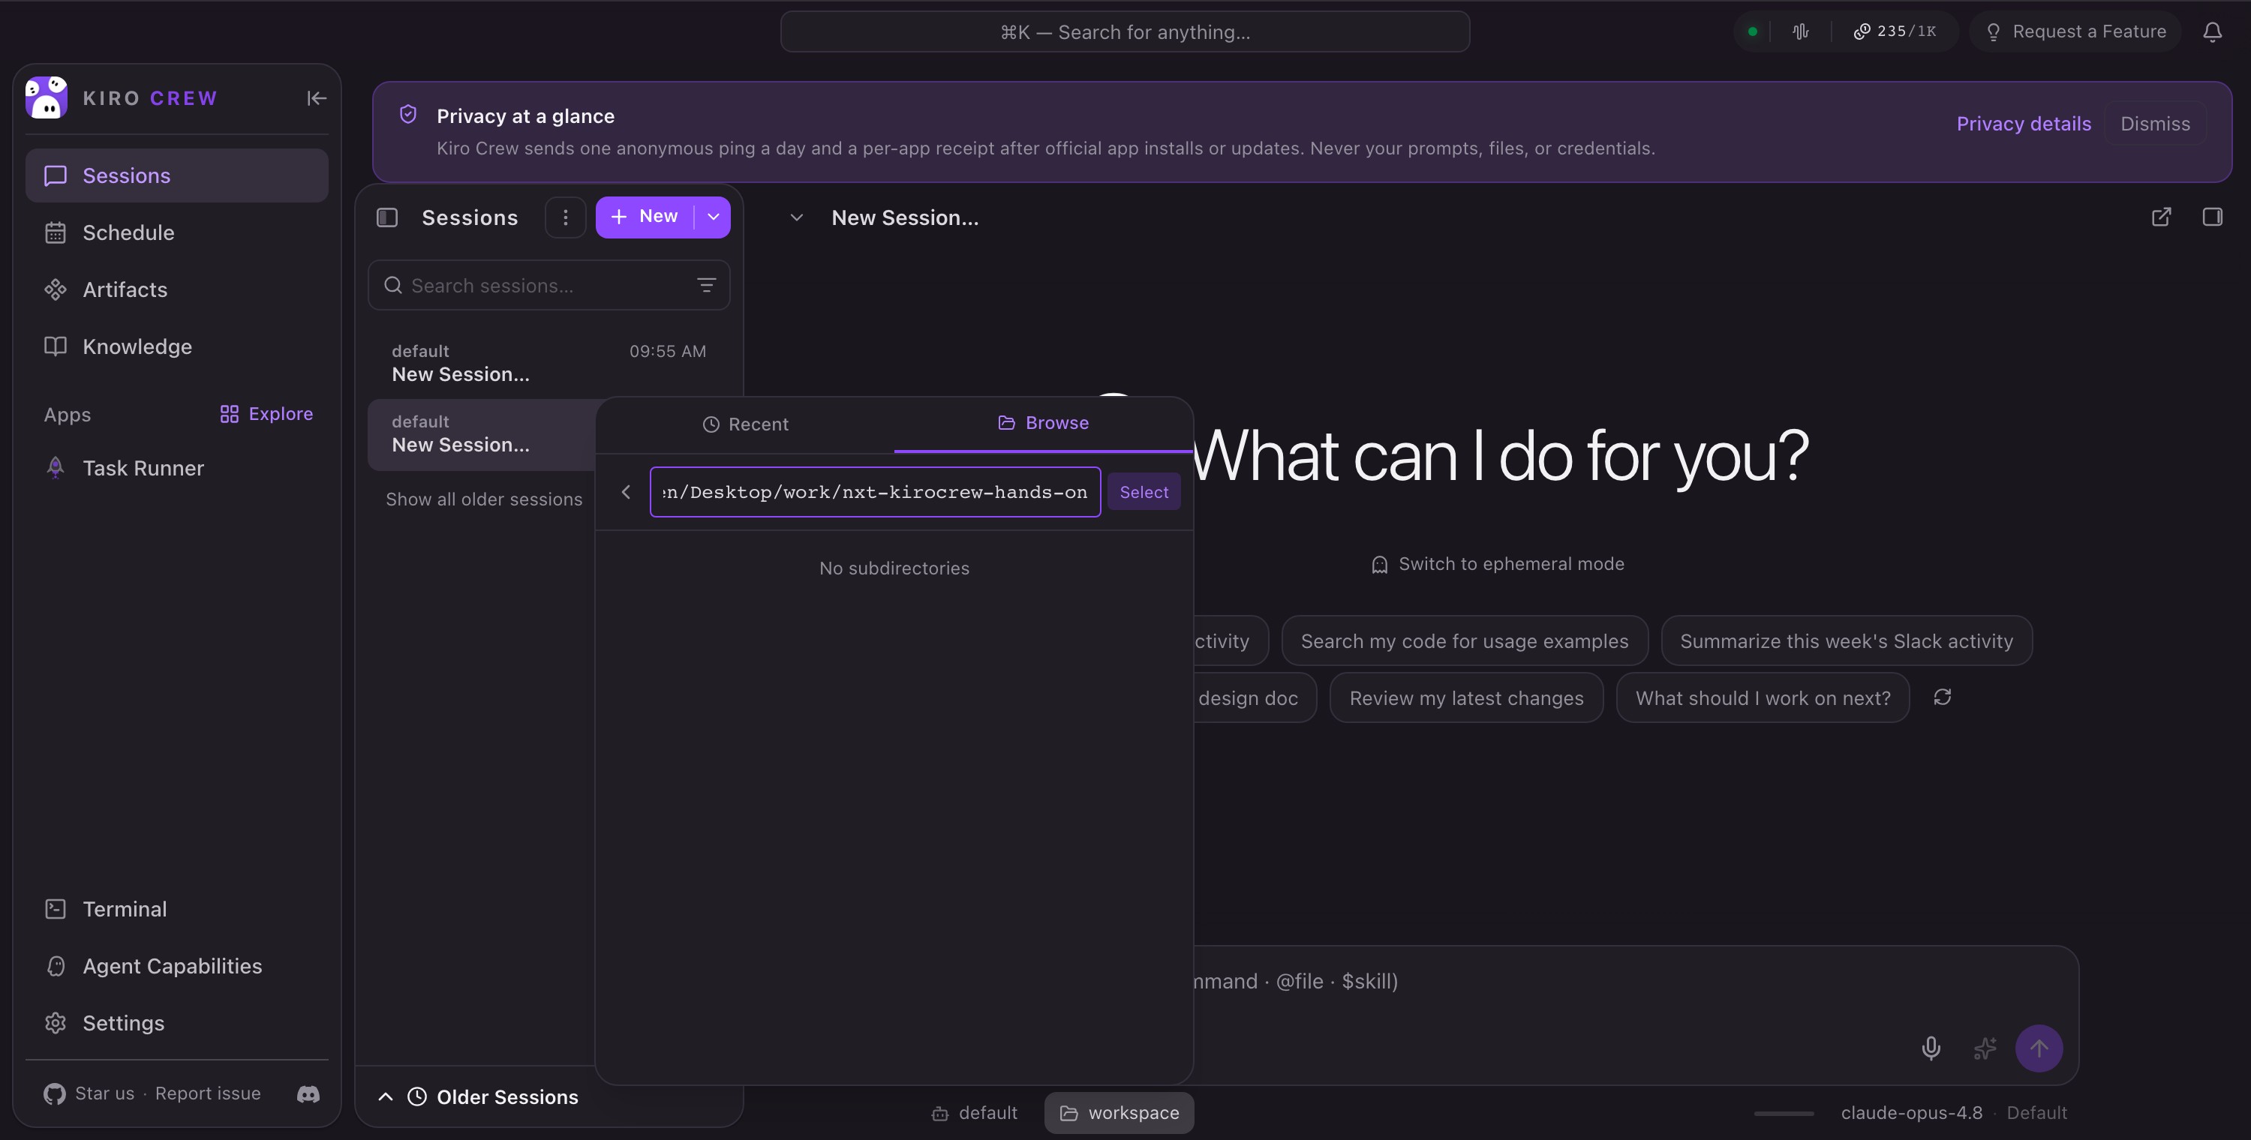Click the directory path input field
The image size is (2251, 1140).
click(875, 493)
